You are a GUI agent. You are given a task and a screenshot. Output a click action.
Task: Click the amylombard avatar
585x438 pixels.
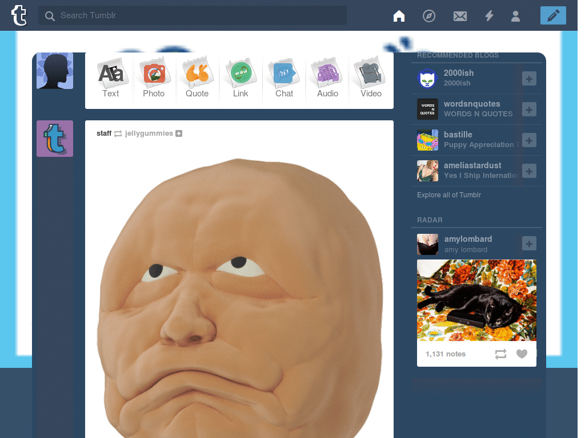427,244
